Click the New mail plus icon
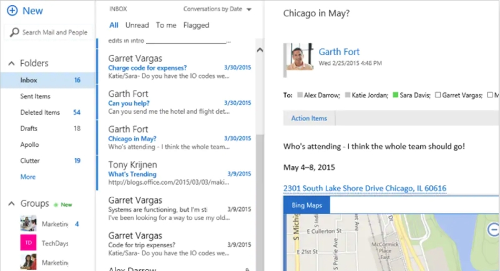500x271 pixels. pyautogui.click(x=12, y=11)
